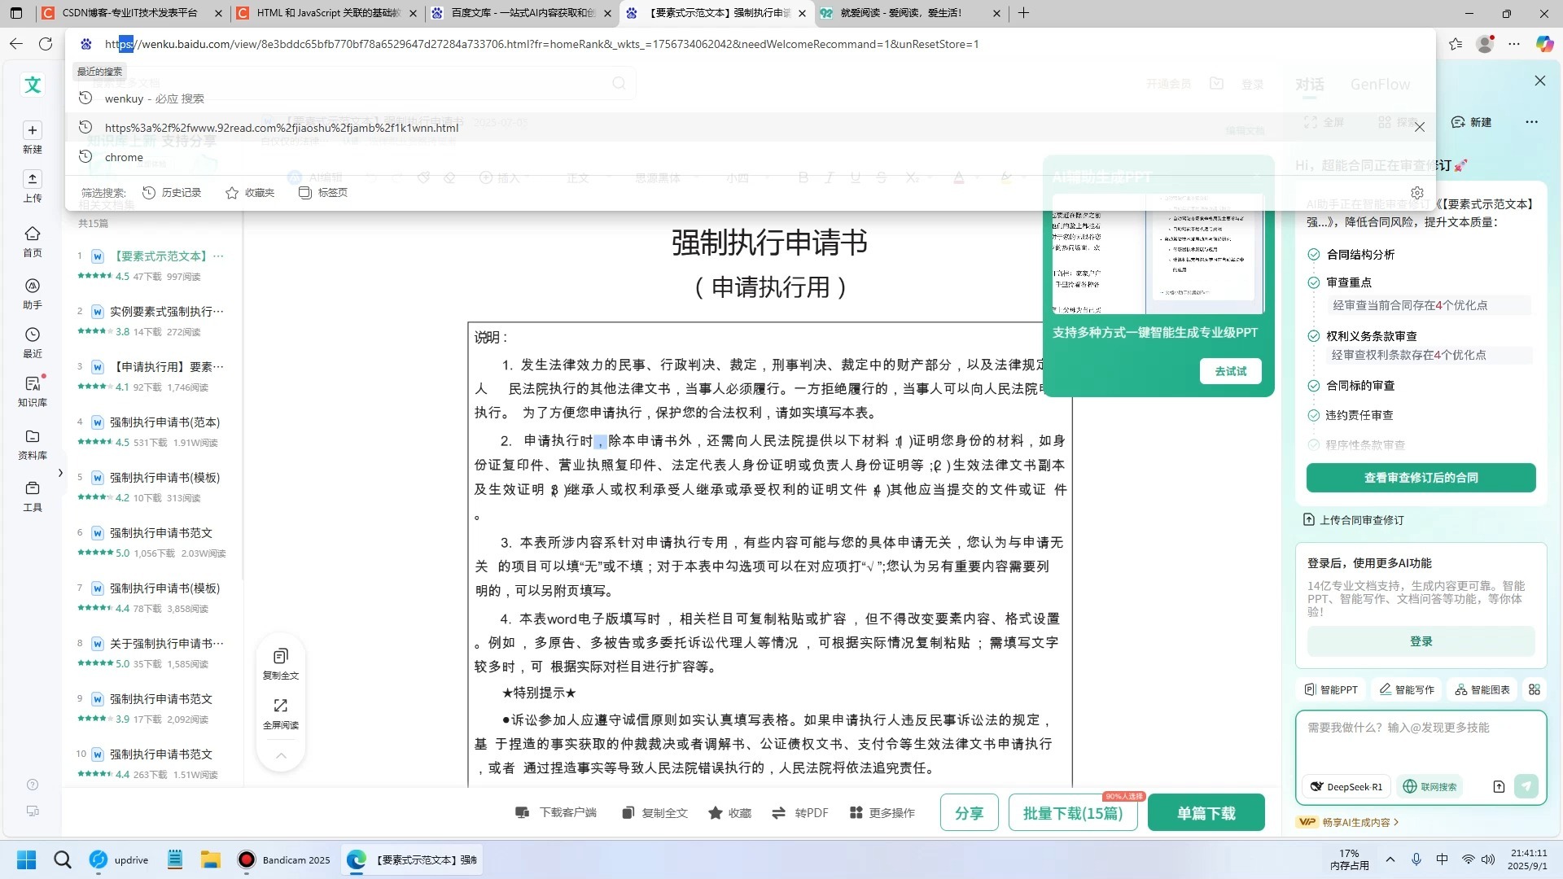This screenshot has height=879, width=1563.
Task: Open the 新建 plus icon in sidebar
Action: point(33,130)
